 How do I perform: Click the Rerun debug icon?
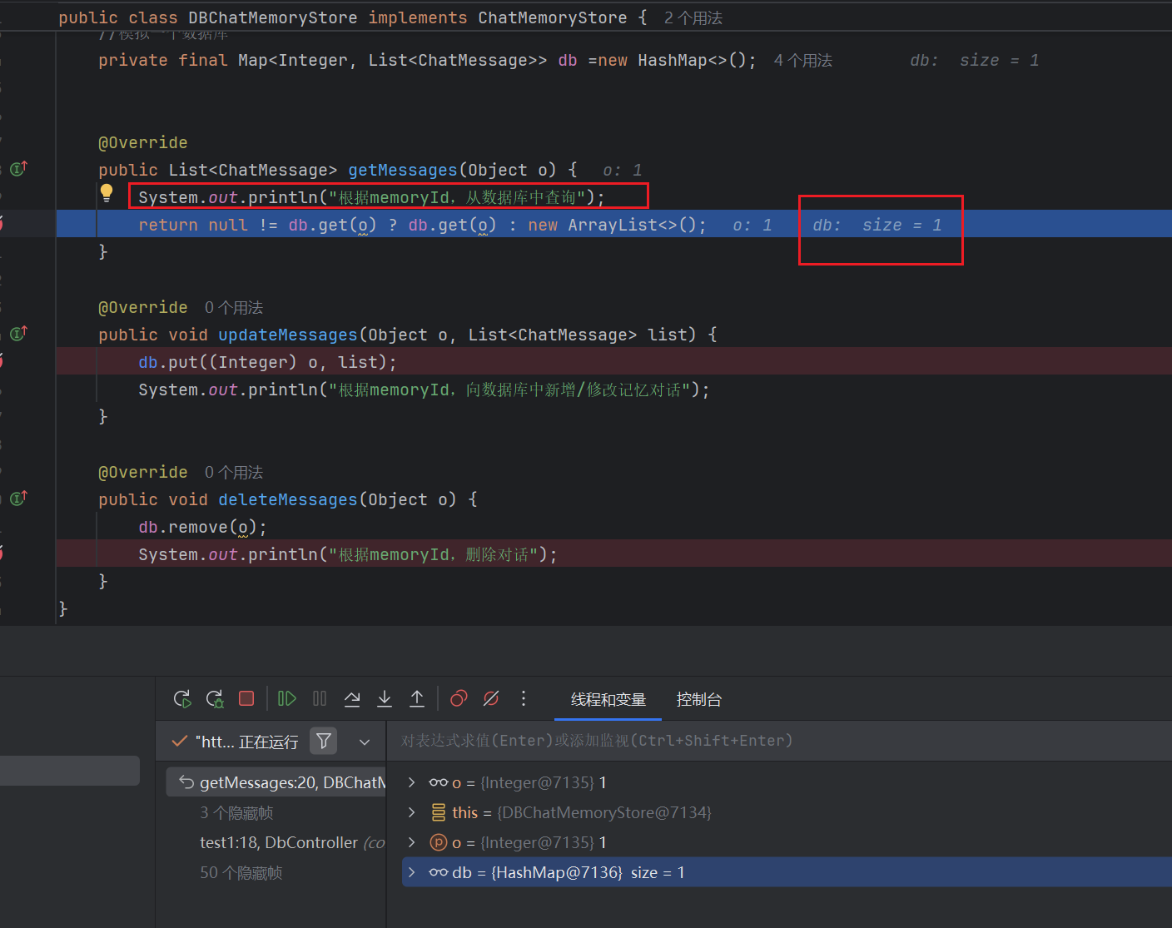coord(182,698)
